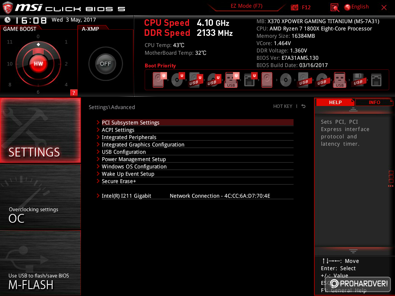Viewport: 395px width, 296px height.
Task: Change language from English
Action: pyautogui.click(x=360, y=7)
